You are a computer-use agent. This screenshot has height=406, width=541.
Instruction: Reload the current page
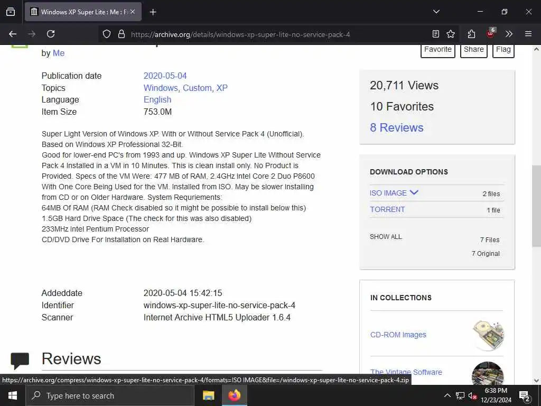(x=51, y=34)
